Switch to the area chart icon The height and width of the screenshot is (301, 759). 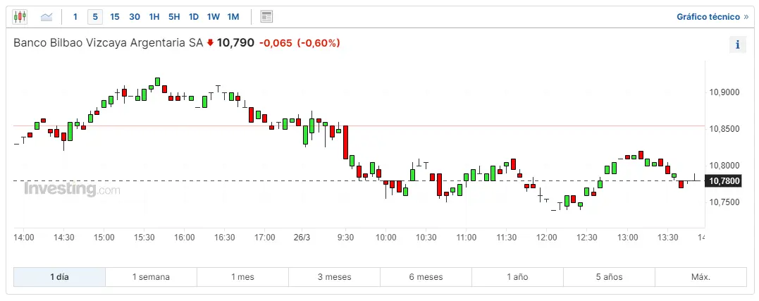47,17
